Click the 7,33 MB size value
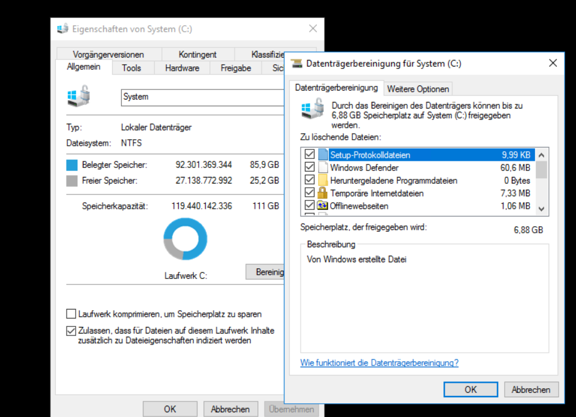The image size is (576, 417). pos(515,193)
